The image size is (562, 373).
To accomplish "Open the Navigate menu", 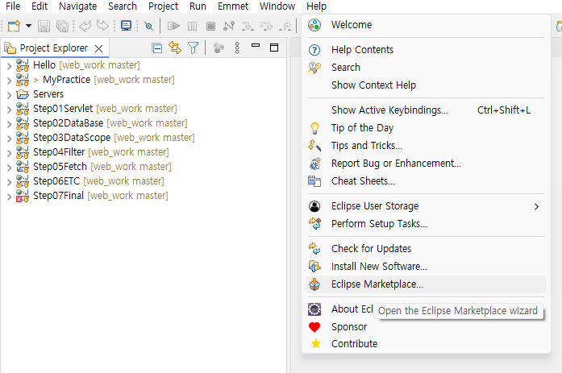I will [77, 6].
